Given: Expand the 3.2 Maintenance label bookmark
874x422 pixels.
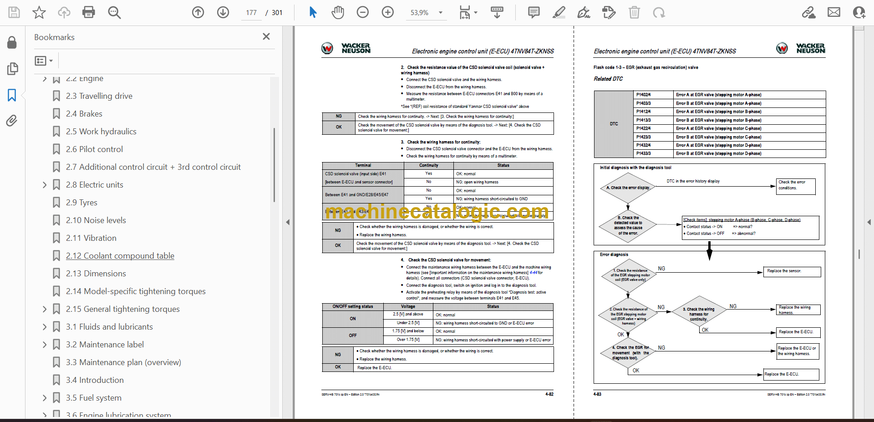Looking at the screenshot, I should coord(45,345).
